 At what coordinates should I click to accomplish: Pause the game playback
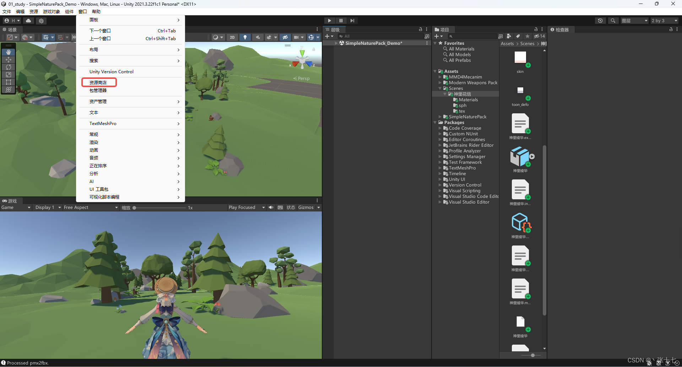click(x=341, y=21)
